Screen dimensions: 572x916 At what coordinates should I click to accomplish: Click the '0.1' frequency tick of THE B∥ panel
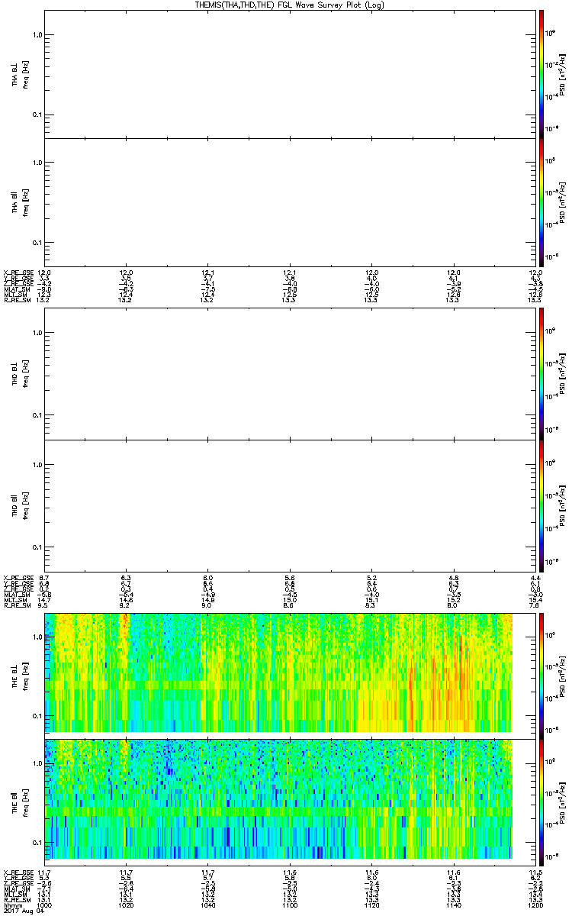[x=37, y=843]
